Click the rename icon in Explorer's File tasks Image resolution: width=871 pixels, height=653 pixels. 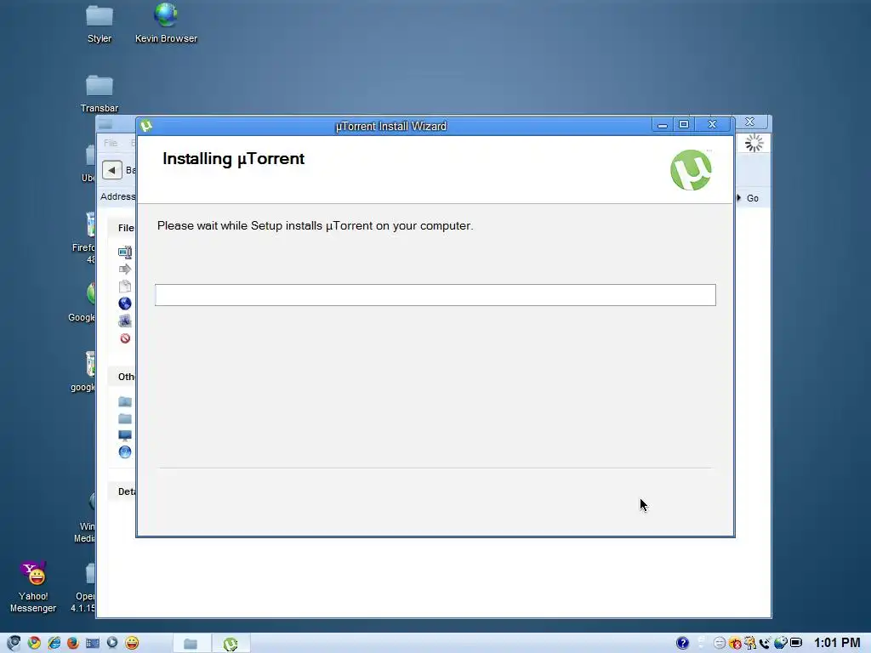[125, 252]
